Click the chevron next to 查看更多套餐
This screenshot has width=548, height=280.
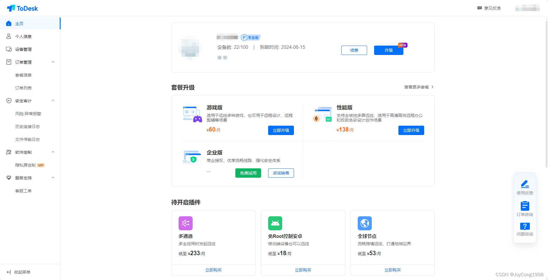pos(432,87)
